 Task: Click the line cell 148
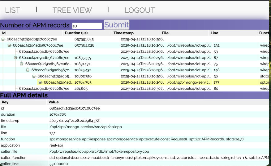pos(217,70)
